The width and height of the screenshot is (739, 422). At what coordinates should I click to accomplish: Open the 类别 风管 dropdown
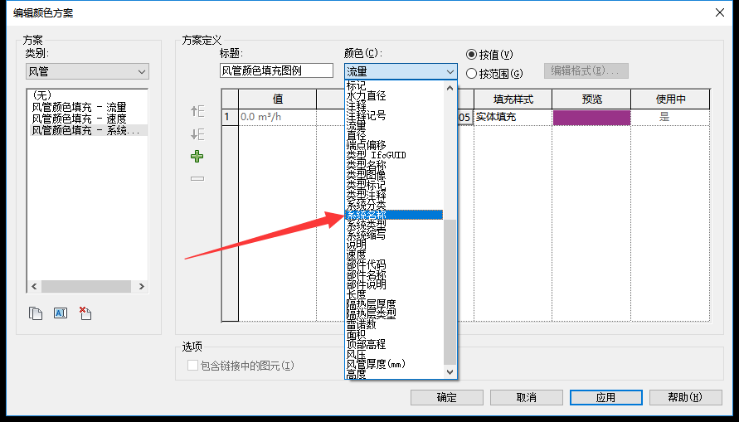(87, 71)
